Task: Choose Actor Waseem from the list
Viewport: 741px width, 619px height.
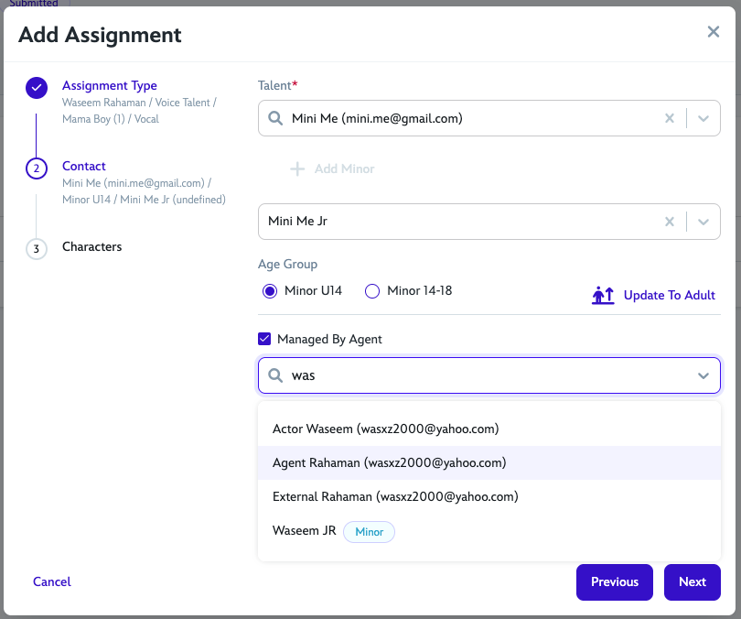Action: point(385,429)
